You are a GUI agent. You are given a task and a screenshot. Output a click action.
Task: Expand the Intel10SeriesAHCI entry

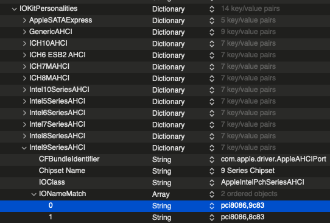(x=24, y=90)
